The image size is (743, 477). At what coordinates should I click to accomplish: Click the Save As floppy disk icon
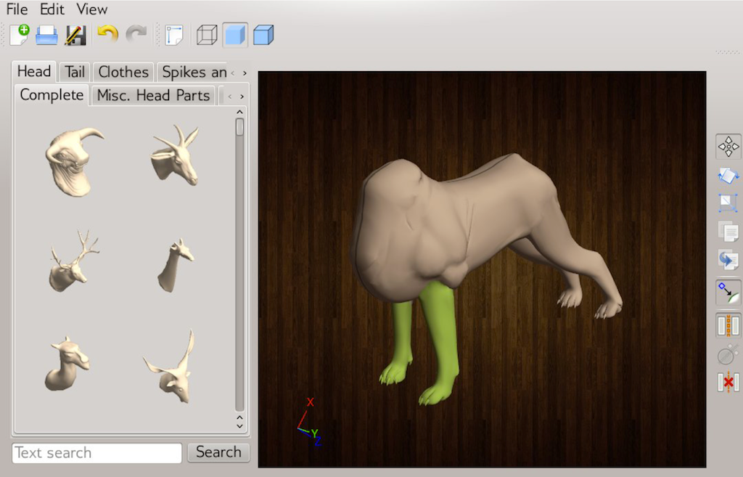[x=75, y=34]
